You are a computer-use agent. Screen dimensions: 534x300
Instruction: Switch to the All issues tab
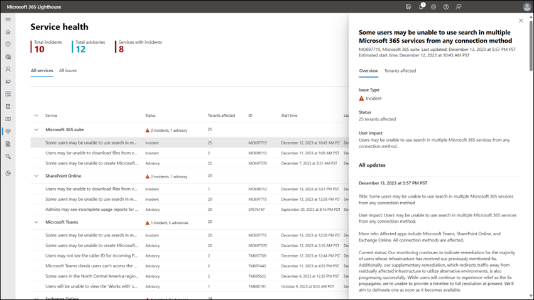coord(68,70)
